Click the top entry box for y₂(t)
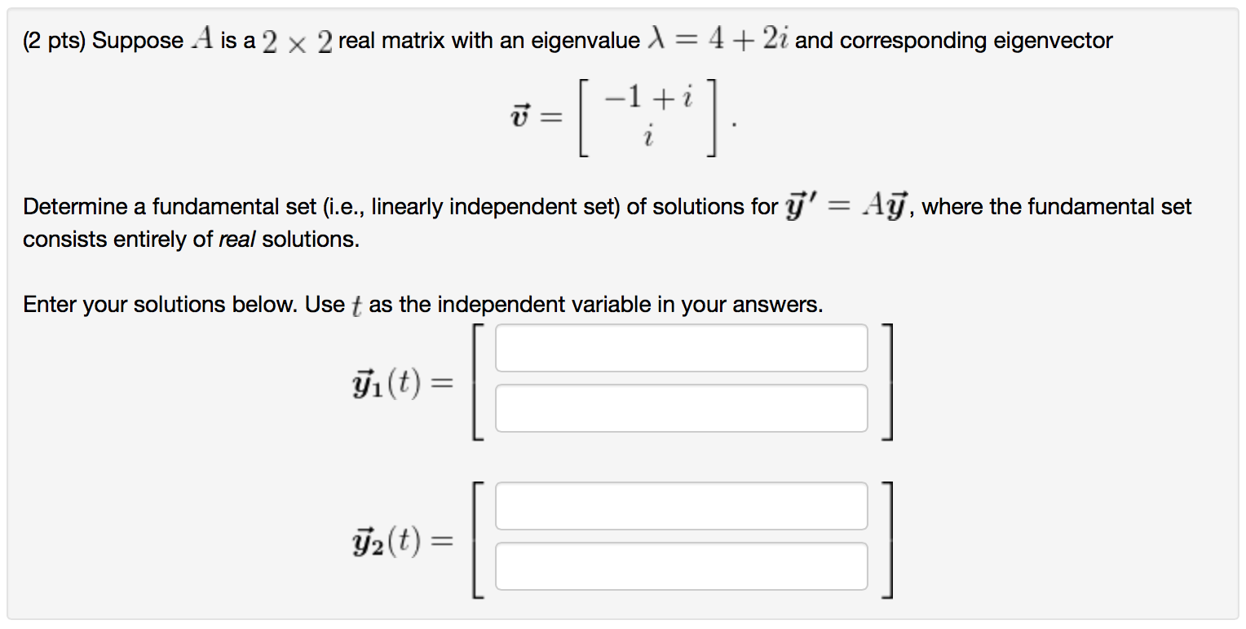This screenshot has width=1246, height=629. (682, 506)
